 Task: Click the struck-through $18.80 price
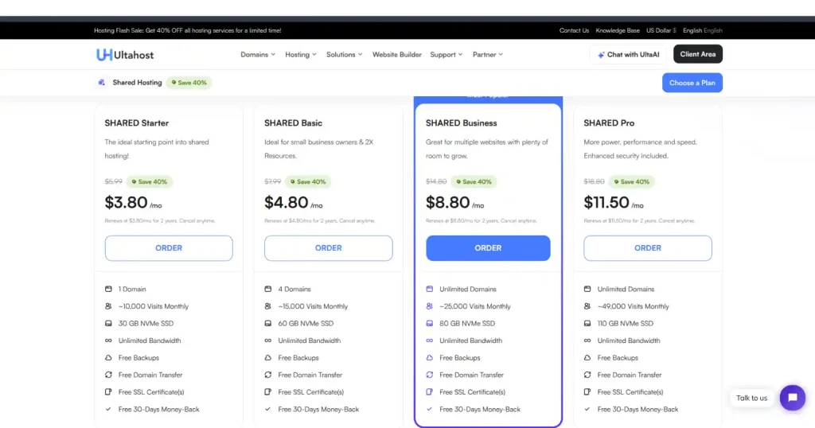coord(594,182)
